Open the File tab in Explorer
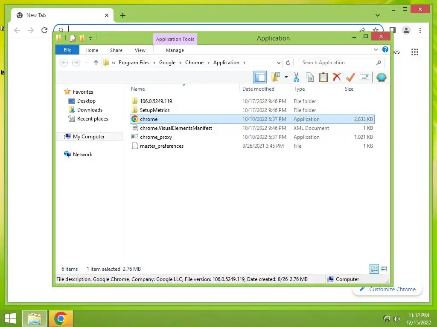The image size is (437, 327). [x=67, y=50]
